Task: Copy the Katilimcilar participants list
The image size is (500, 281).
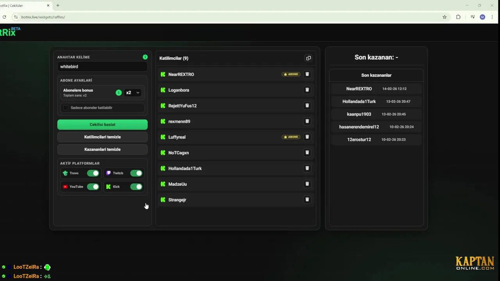Action: (x=308, y=58)
